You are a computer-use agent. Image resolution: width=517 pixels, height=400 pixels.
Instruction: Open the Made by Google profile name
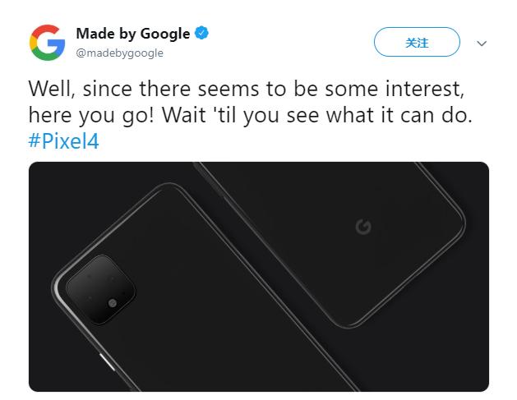pos(132,34)
